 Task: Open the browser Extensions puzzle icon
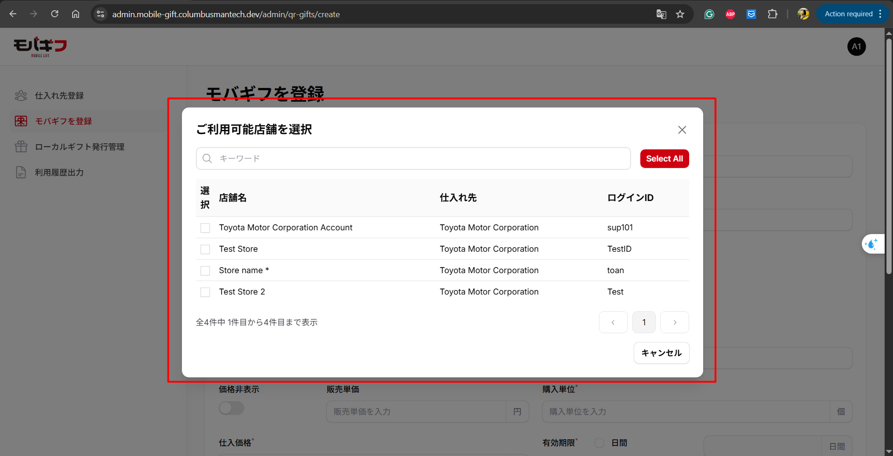[772, 14]
